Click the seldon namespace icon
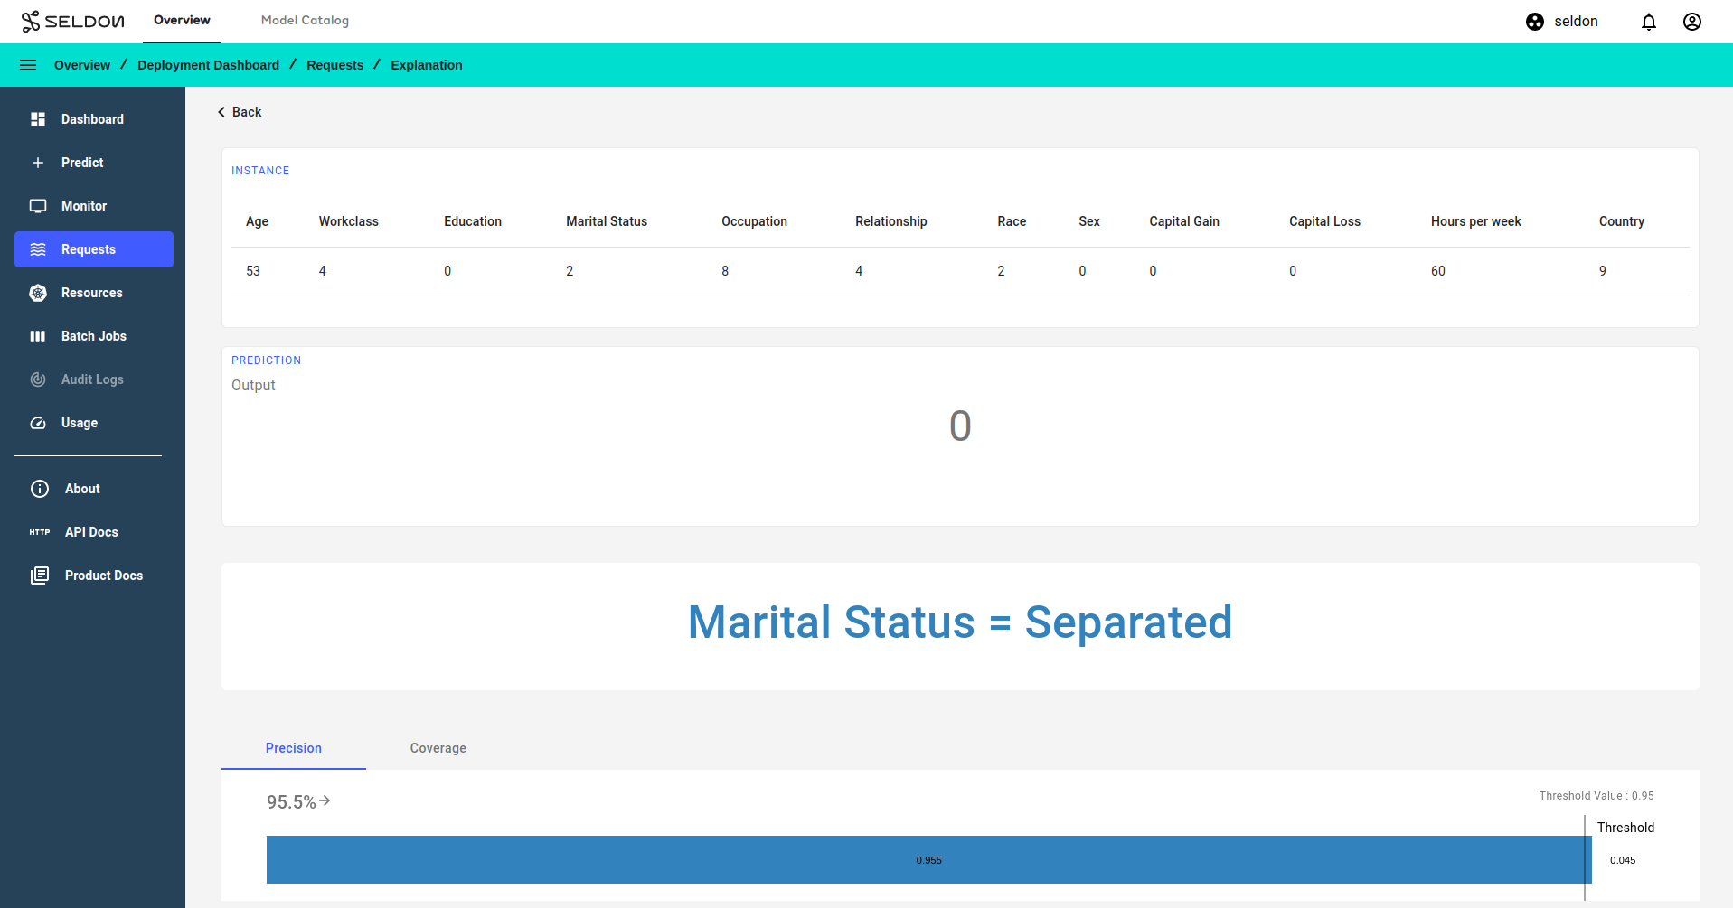Image resolution: width=1733 pixels, height=908 pixels. [1535, 22]
